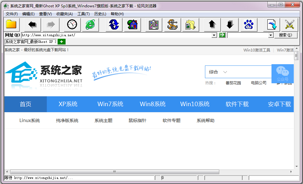
Task: Click the 搜索(S) button
Action: [x=285, y=35]
